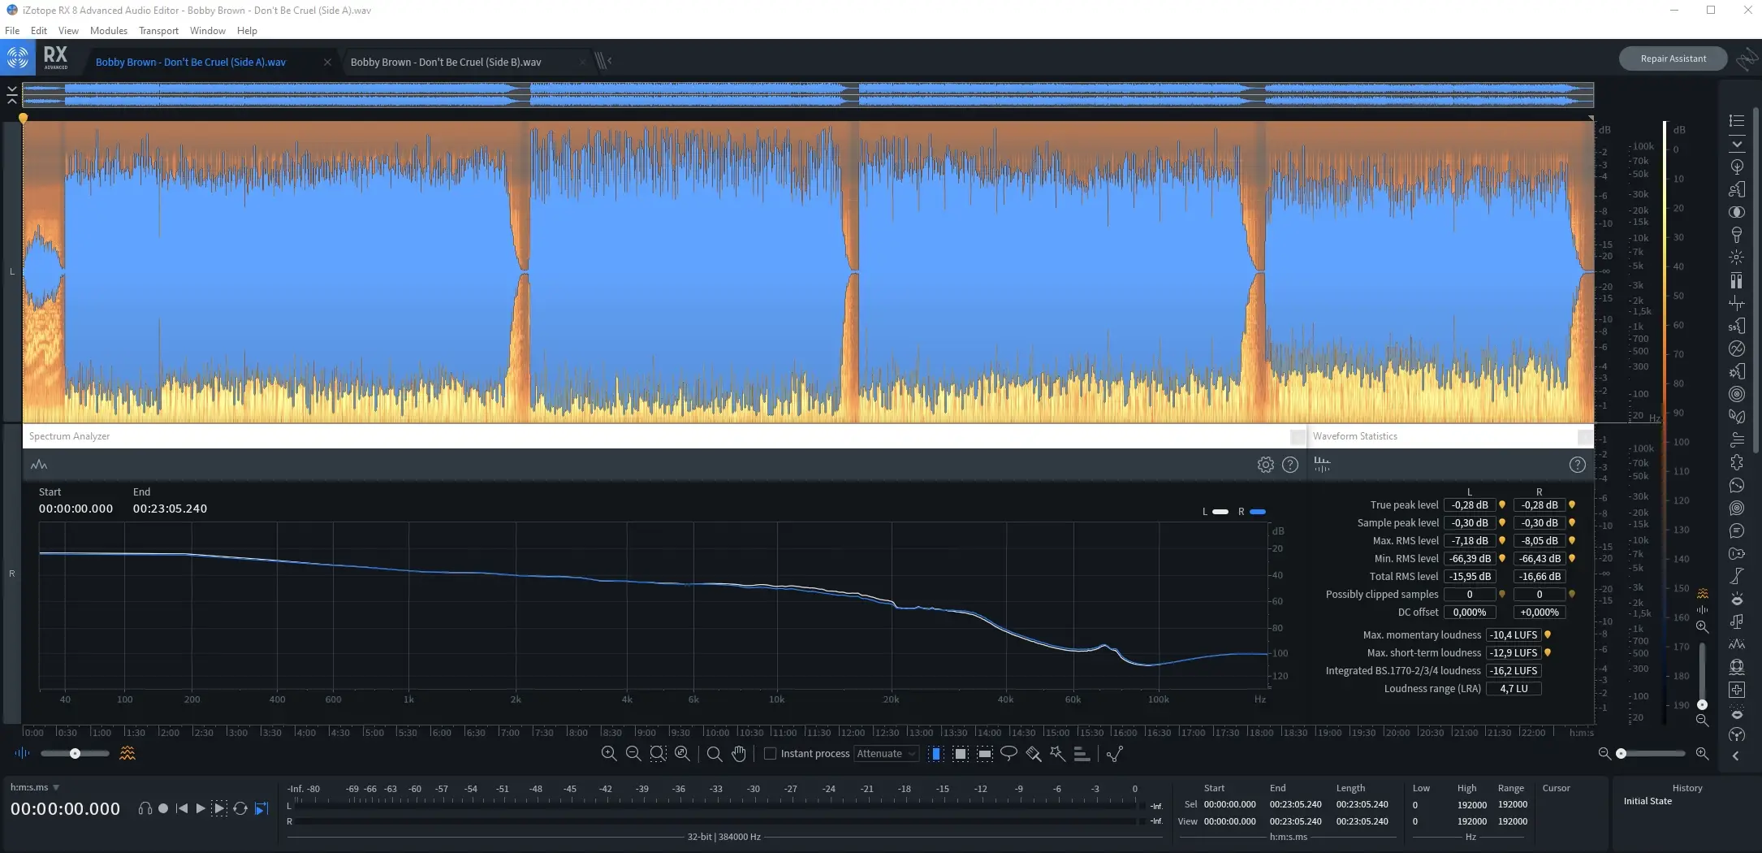Open the File menu

pyautogui.click(x=12, y=30)
